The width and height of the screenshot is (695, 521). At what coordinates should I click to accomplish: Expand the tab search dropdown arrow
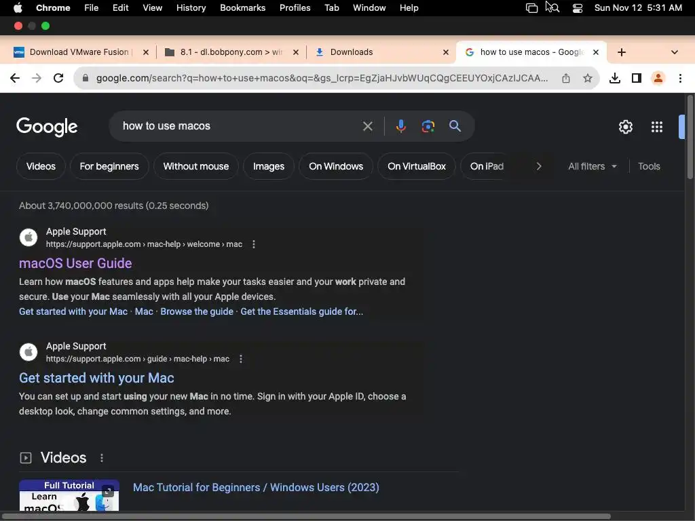click(x=675, y=52)
